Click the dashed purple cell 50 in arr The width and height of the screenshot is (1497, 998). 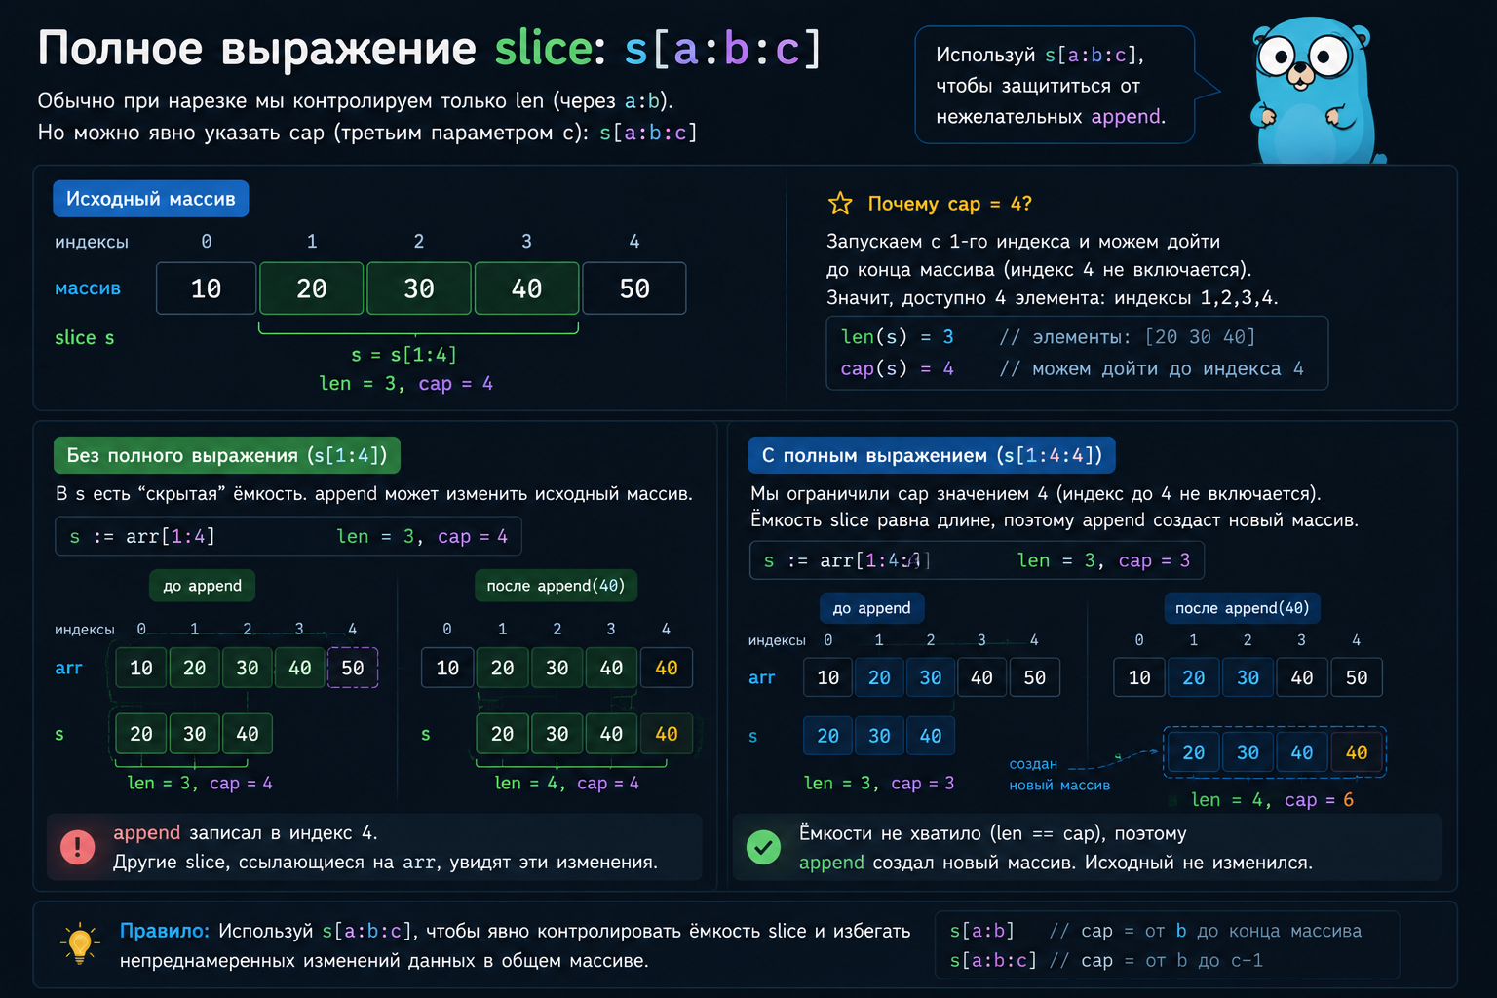[x=353, y=668]
